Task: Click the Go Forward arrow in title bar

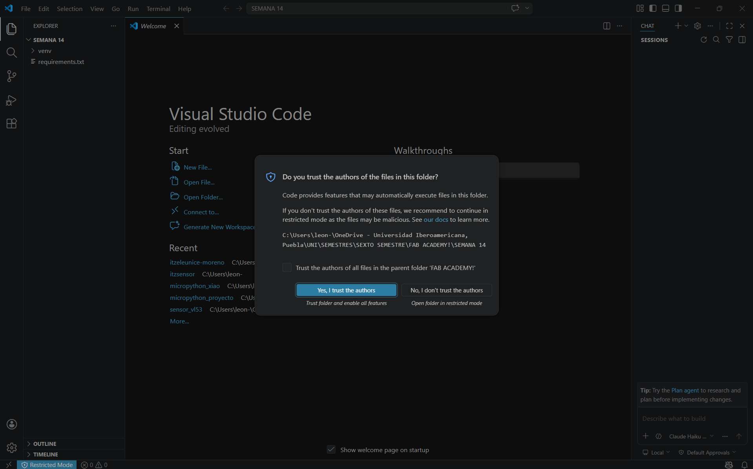Action: [x=239, y=8]
